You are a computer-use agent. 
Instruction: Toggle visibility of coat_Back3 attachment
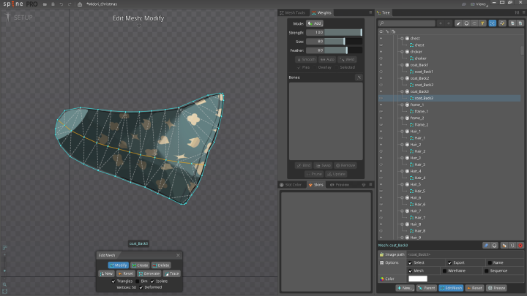(x=381, y=99)
